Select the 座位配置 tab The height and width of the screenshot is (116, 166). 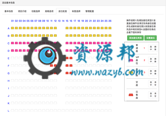[63, 11]
